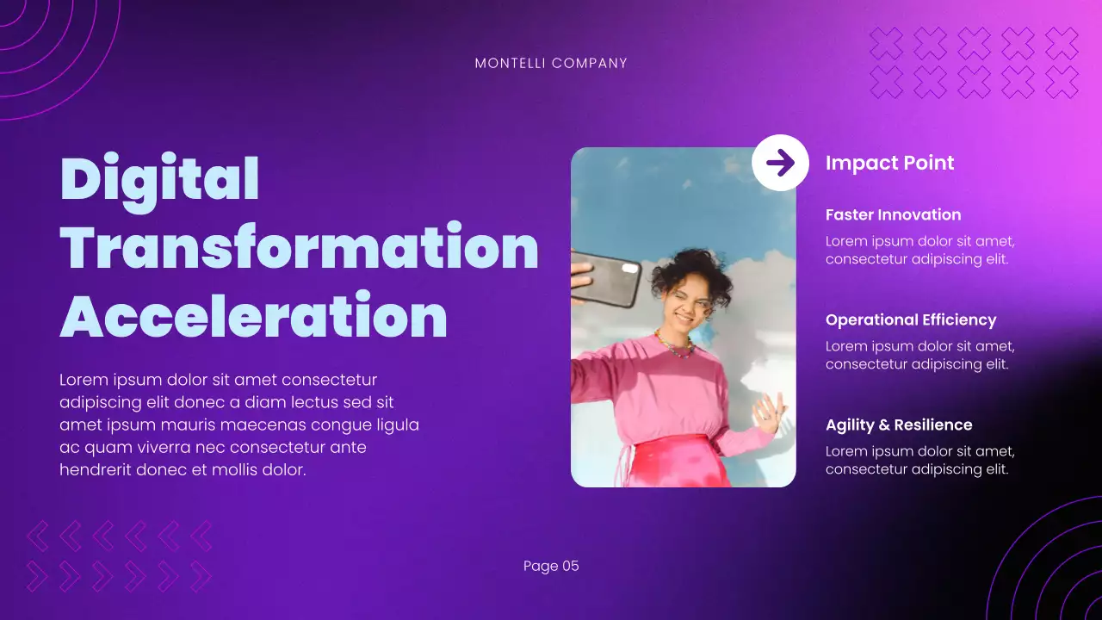Select the Agility & Resilience heading
Viewport: 1102px width, 620px height.
click(899, 425)
